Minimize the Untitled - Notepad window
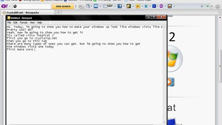Image resolution: width=222 pixels, height=125 pixels. tap(148, 17)
